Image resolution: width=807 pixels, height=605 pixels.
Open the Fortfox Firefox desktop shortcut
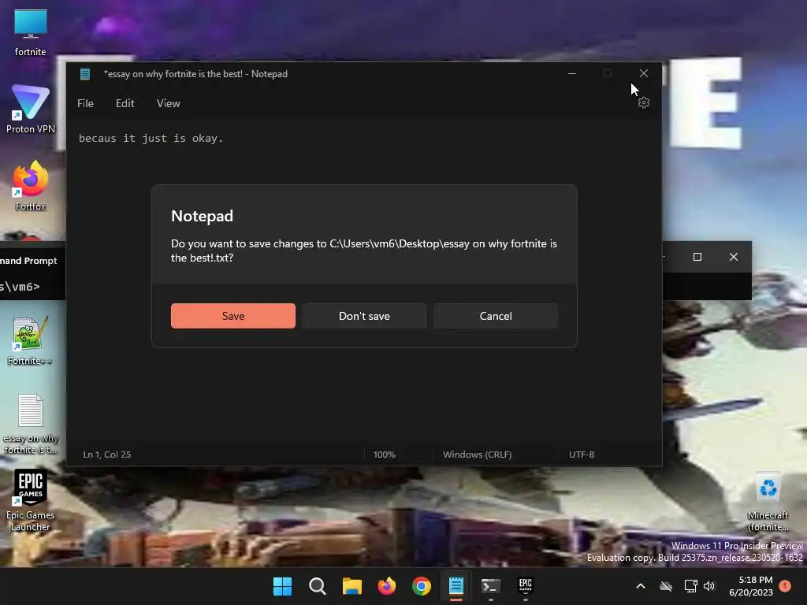(31, 186)
